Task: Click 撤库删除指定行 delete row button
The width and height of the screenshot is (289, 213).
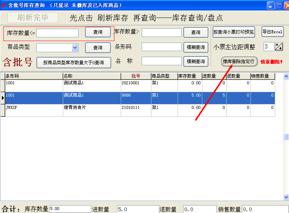Action: pos(239,62)
